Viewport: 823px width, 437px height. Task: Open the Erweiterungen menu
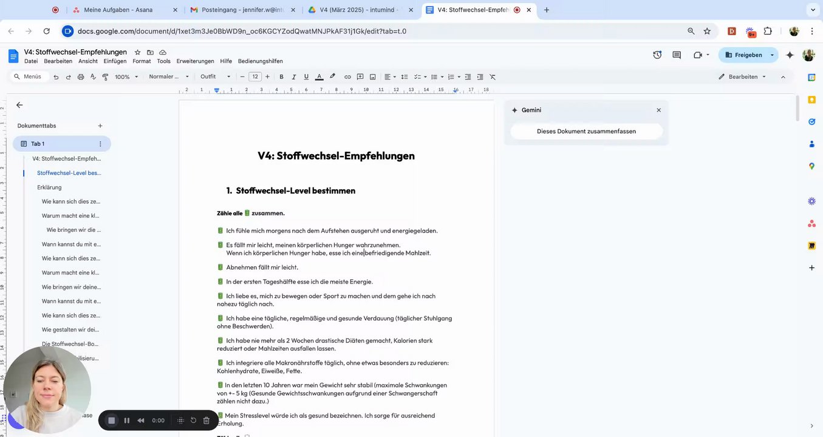196,61
